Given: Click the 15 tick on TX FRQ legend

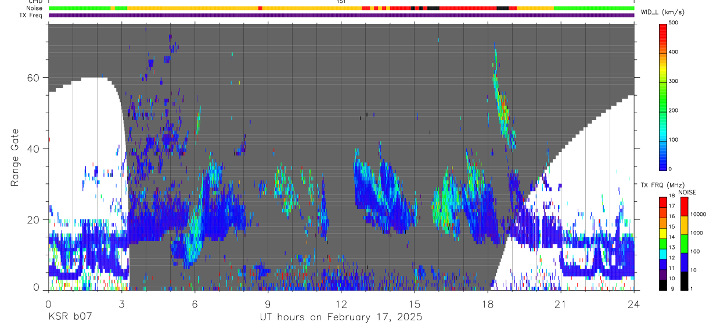Looking at the screenshot, I should pyautogui.click(x=672, y=227).
